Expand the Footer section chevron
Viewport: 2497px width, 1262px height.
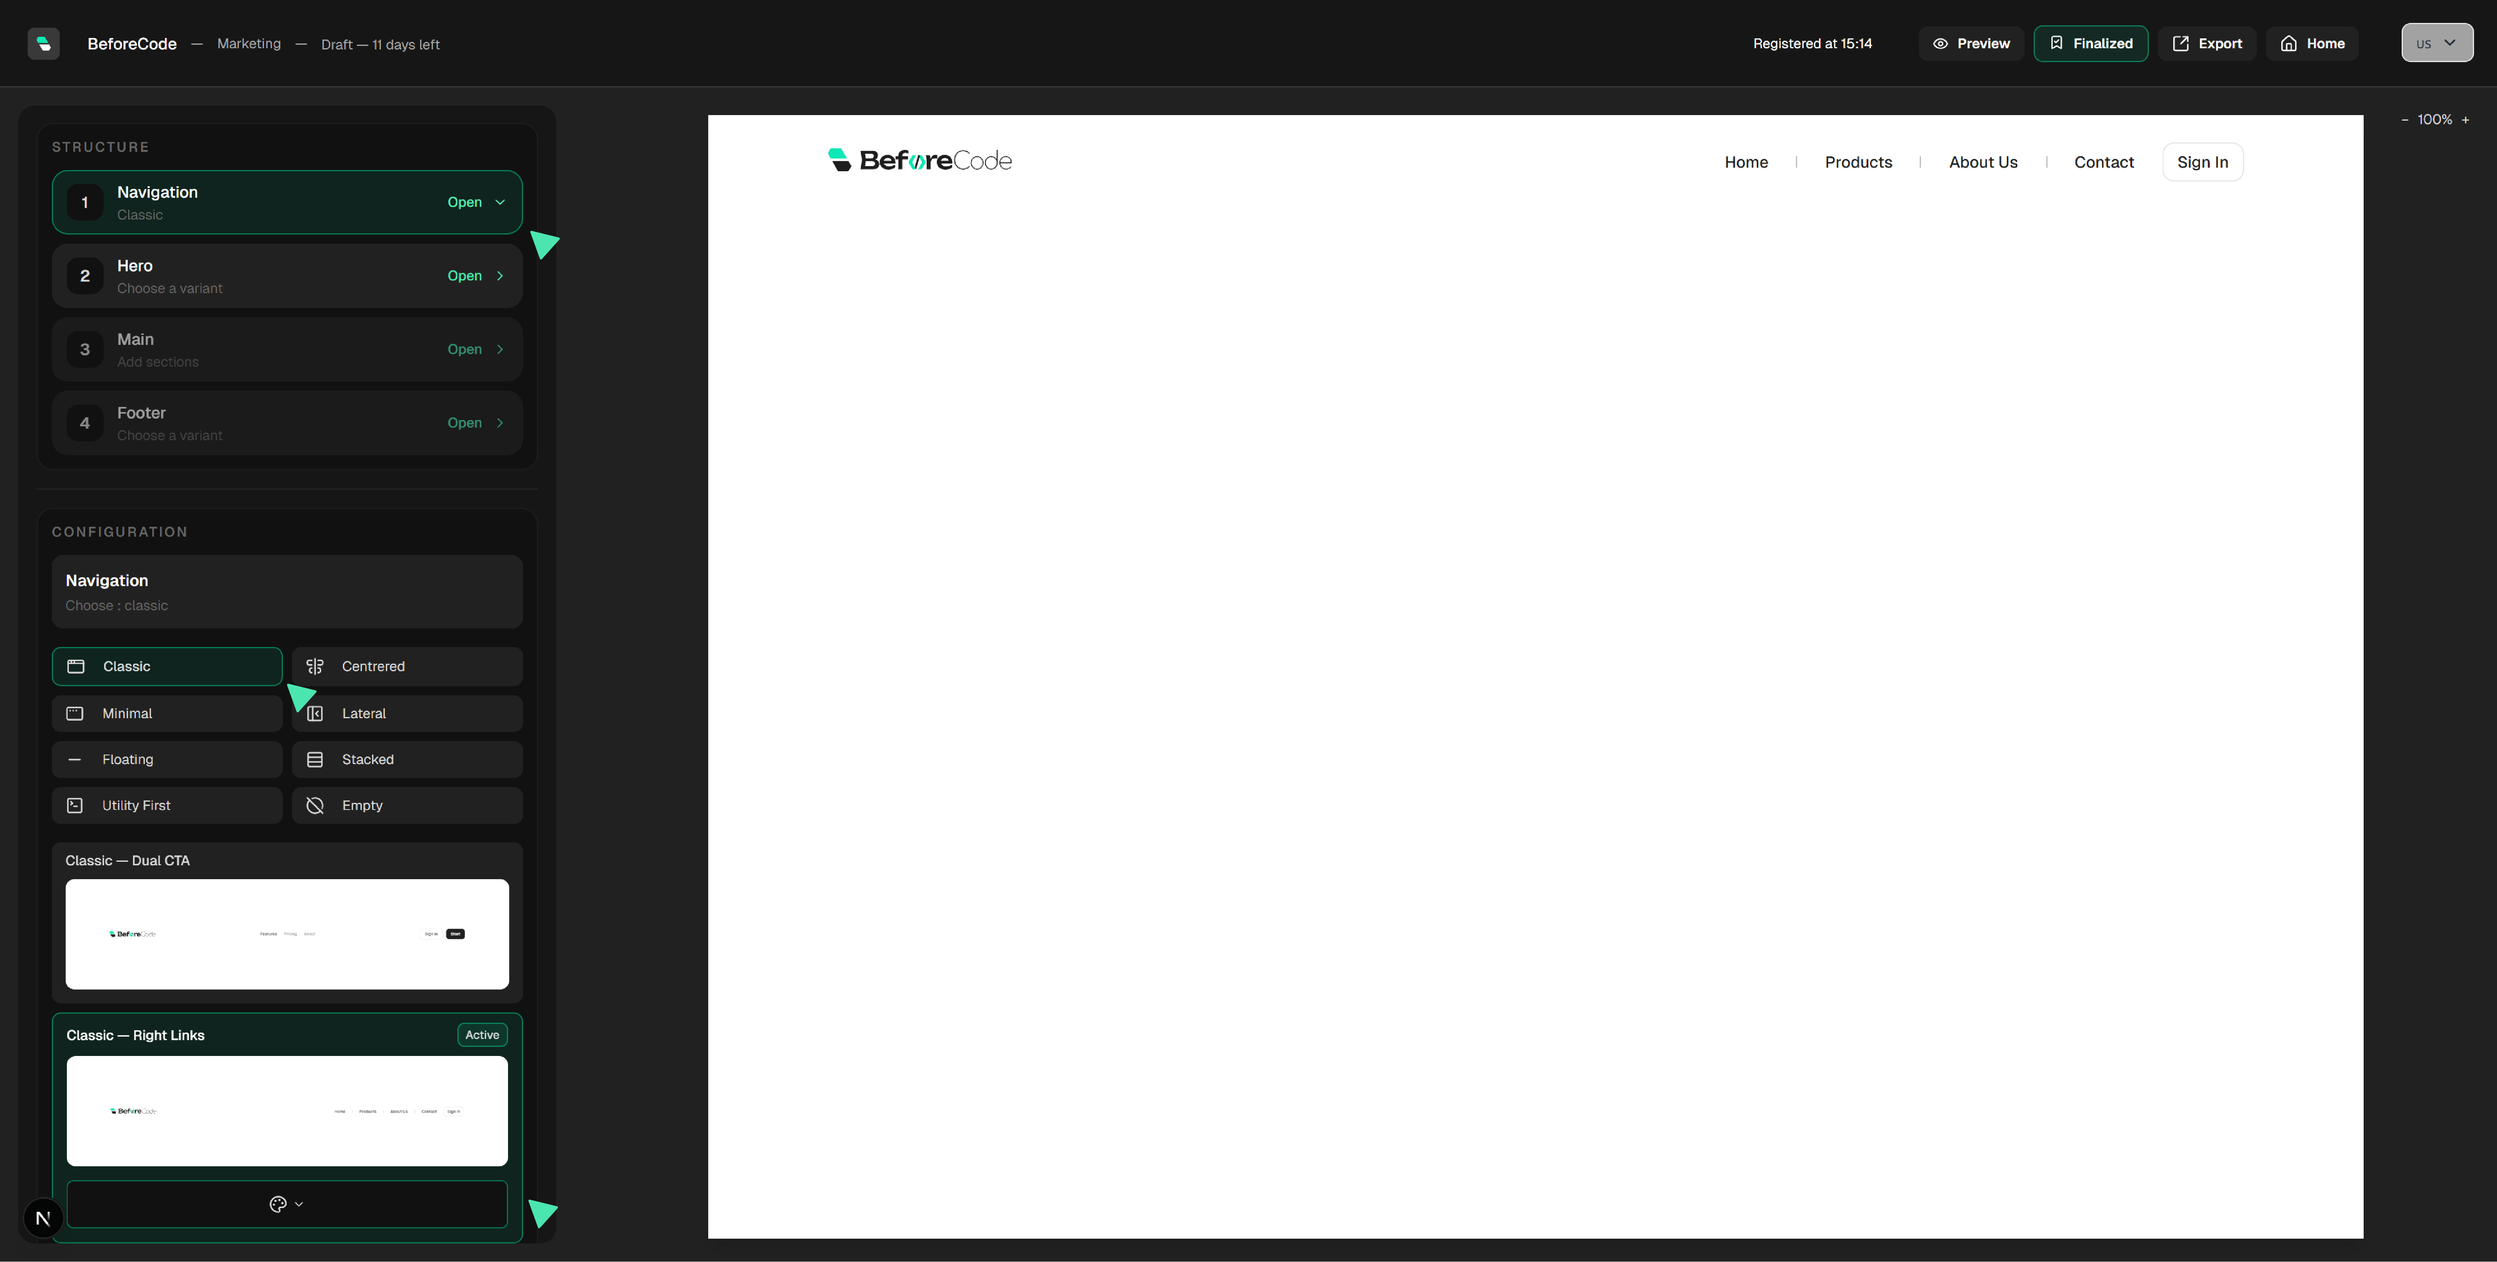point(500,424)
